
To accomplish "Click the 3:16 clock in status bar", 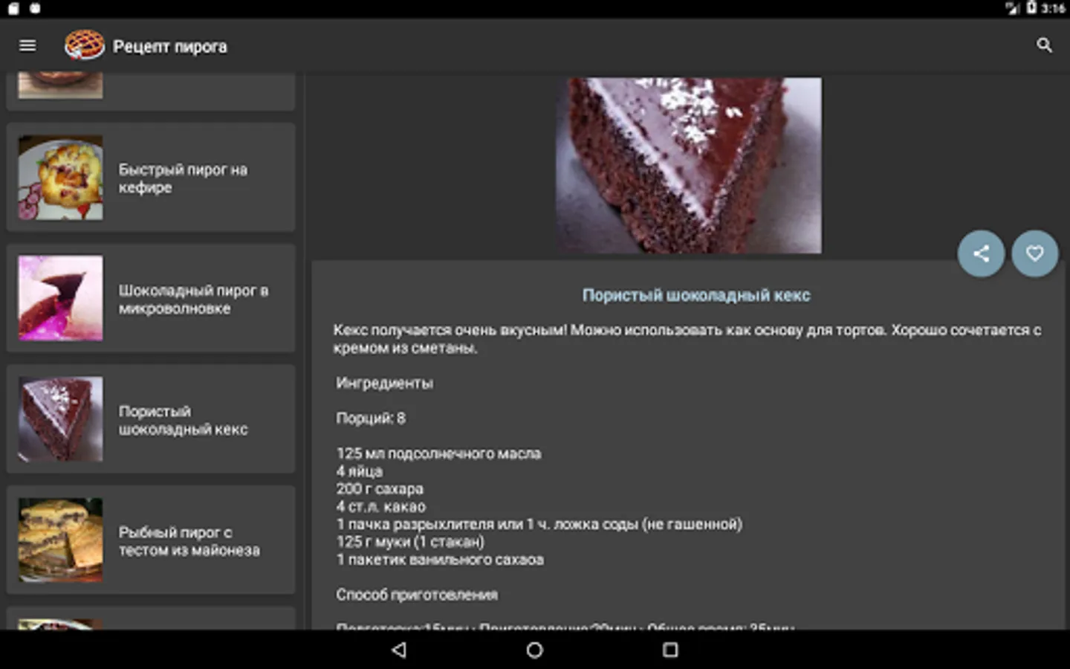I will [1053, 8].
